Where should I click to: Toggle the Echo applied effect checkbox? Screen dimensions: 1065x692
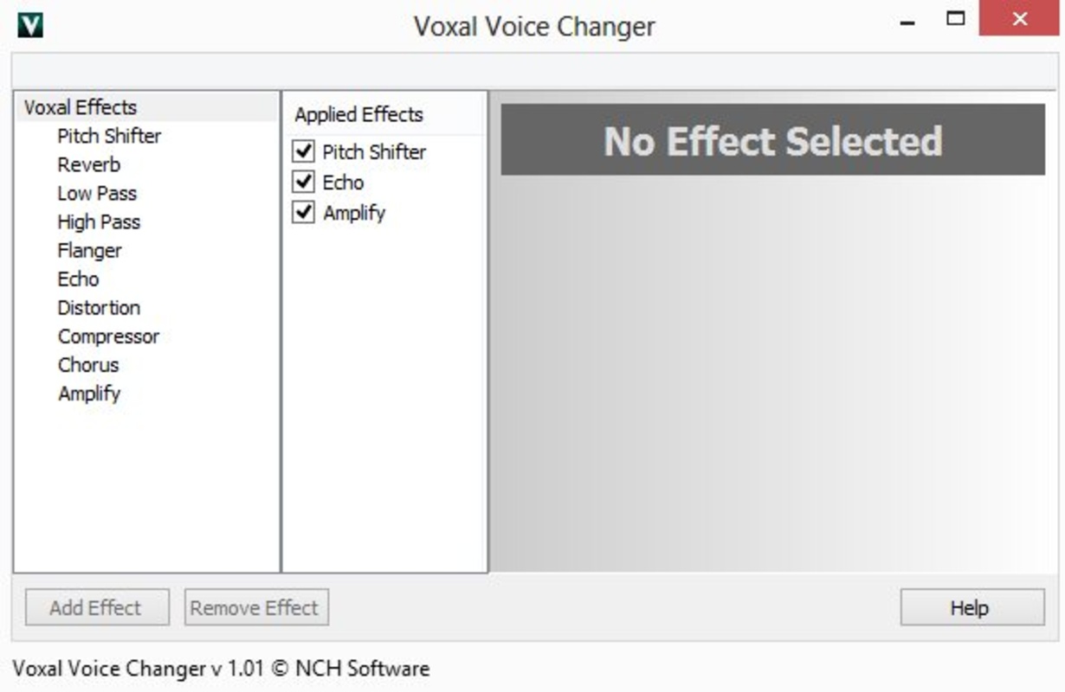click(303, 183)
